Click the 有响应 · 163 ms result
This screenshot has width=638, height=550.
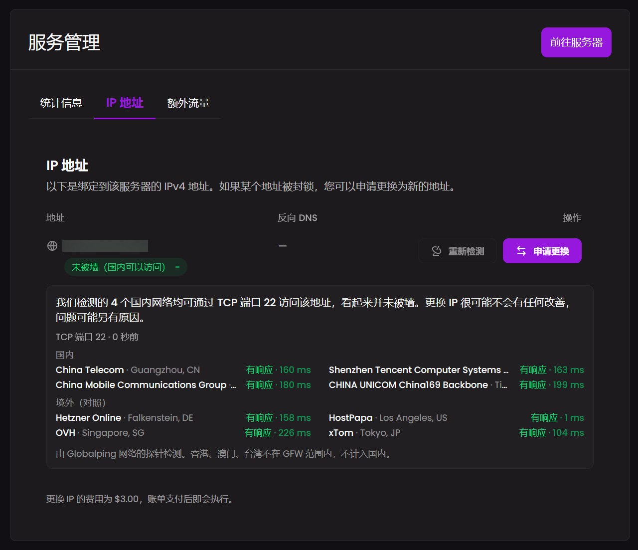pyautogui.click(x=552, y=370)
